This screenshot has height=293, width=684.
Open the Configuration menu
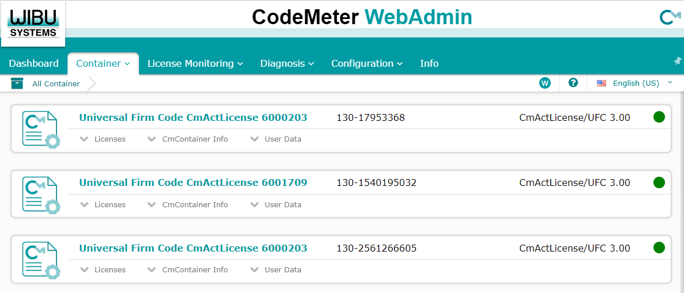coord(366,63)
